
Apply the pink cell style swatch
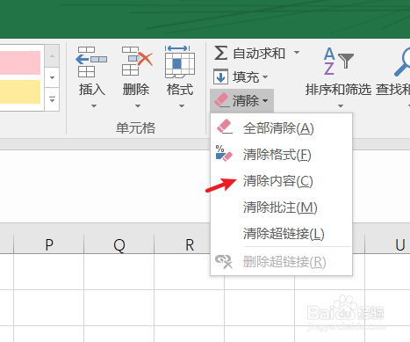pyautogui.click(x=20, y=62)
